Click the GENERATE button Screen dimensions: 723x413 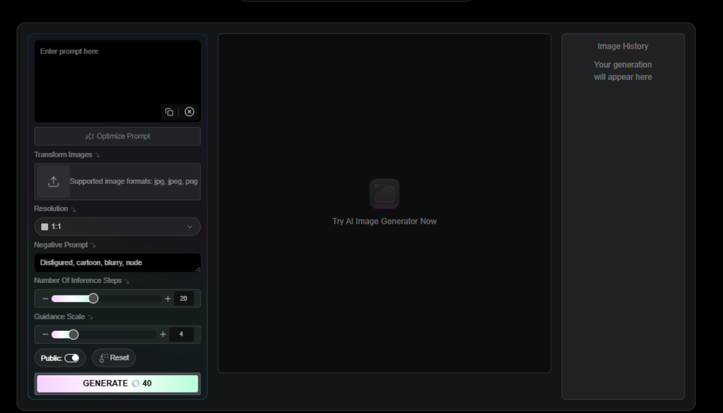pos(118,384)
